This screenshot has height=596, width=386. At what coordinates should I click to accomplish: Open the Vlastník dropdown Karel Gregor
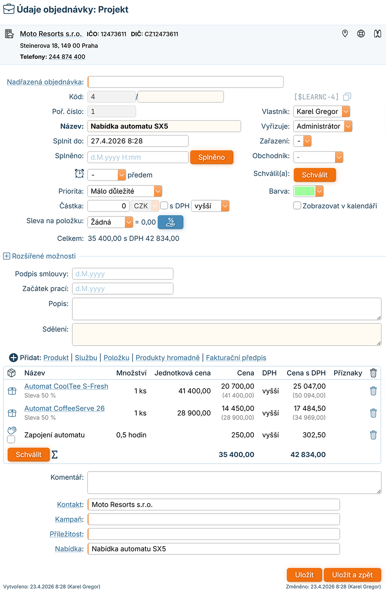point(322,111)
